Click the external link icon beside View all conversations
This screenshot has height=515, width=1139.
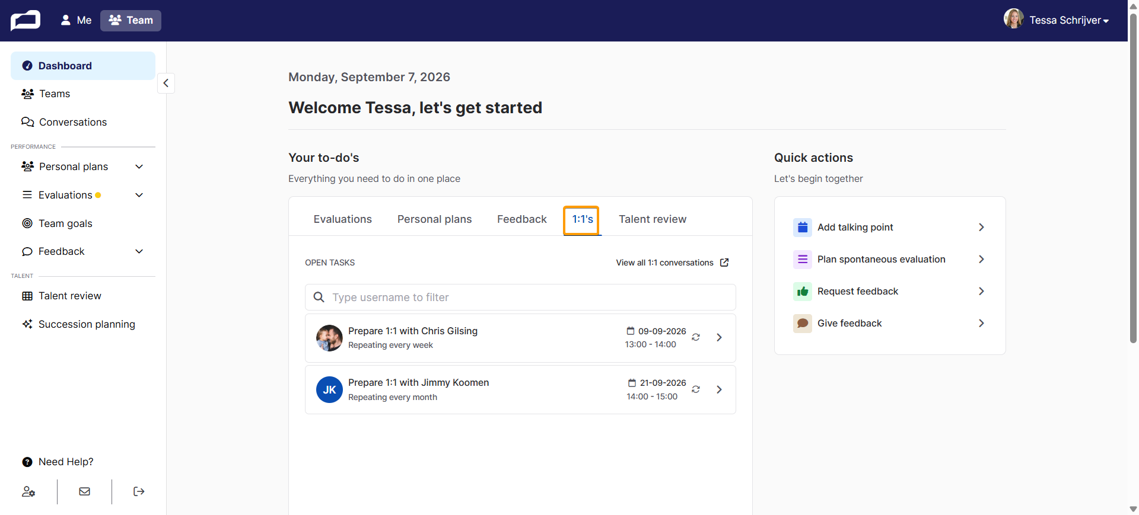(x=724, y=263)
